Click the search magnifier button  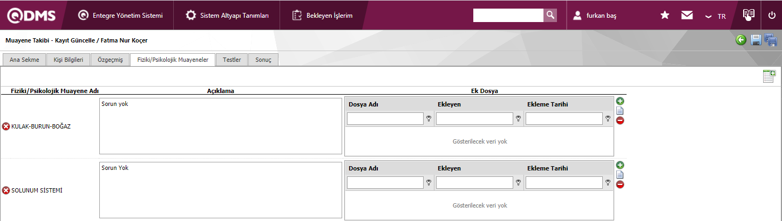click(x=550, y=15)
